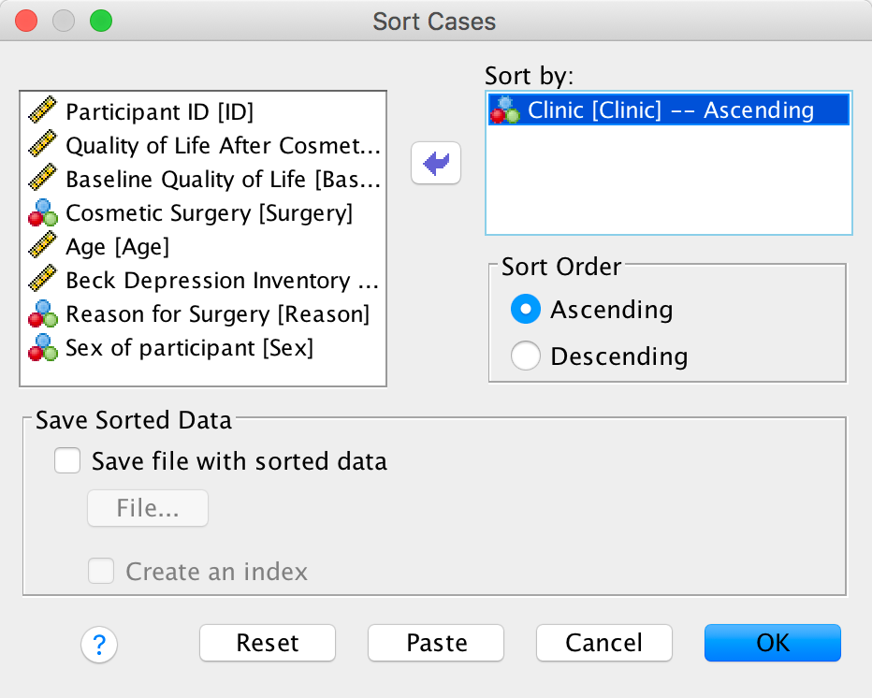This screenshot has width=872, height=698.
Task: Click the nominal icon next to Reason for Surgery
Action: coord(42,314)
